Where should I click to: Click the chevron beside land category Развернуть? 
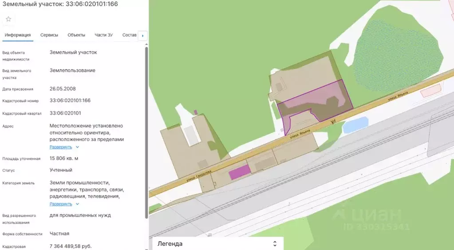[77, 204]
